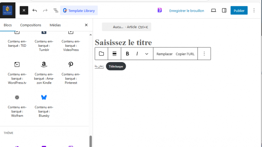Toggle italic formatting
Screen dimensions: 262x147
tap(137, 54)
